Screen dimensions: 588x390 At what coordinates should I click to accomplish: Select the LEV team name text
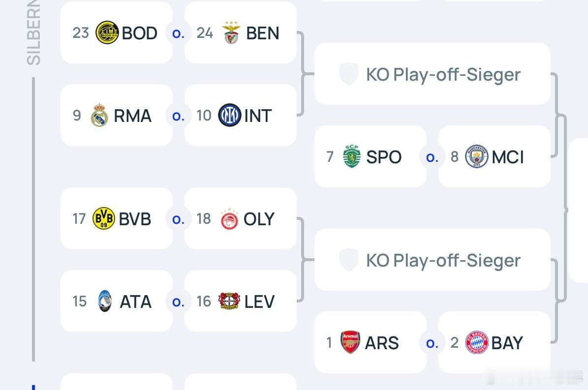259,301
